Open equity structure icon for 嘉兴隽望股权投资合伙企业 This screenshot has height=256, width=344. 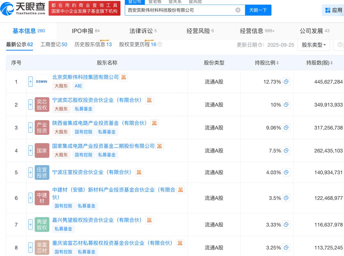[x=149, y=220]
